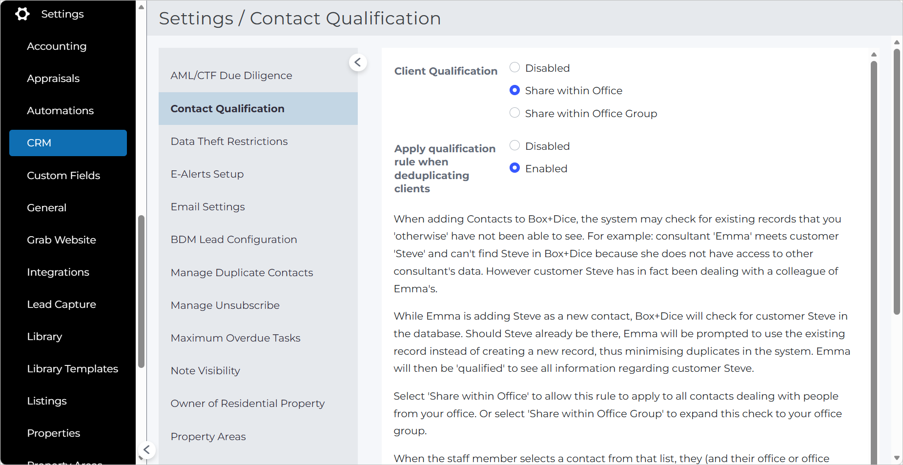Open the Automations settings section
The width and height of the screenshot is (903, 465).
(60, 111)
